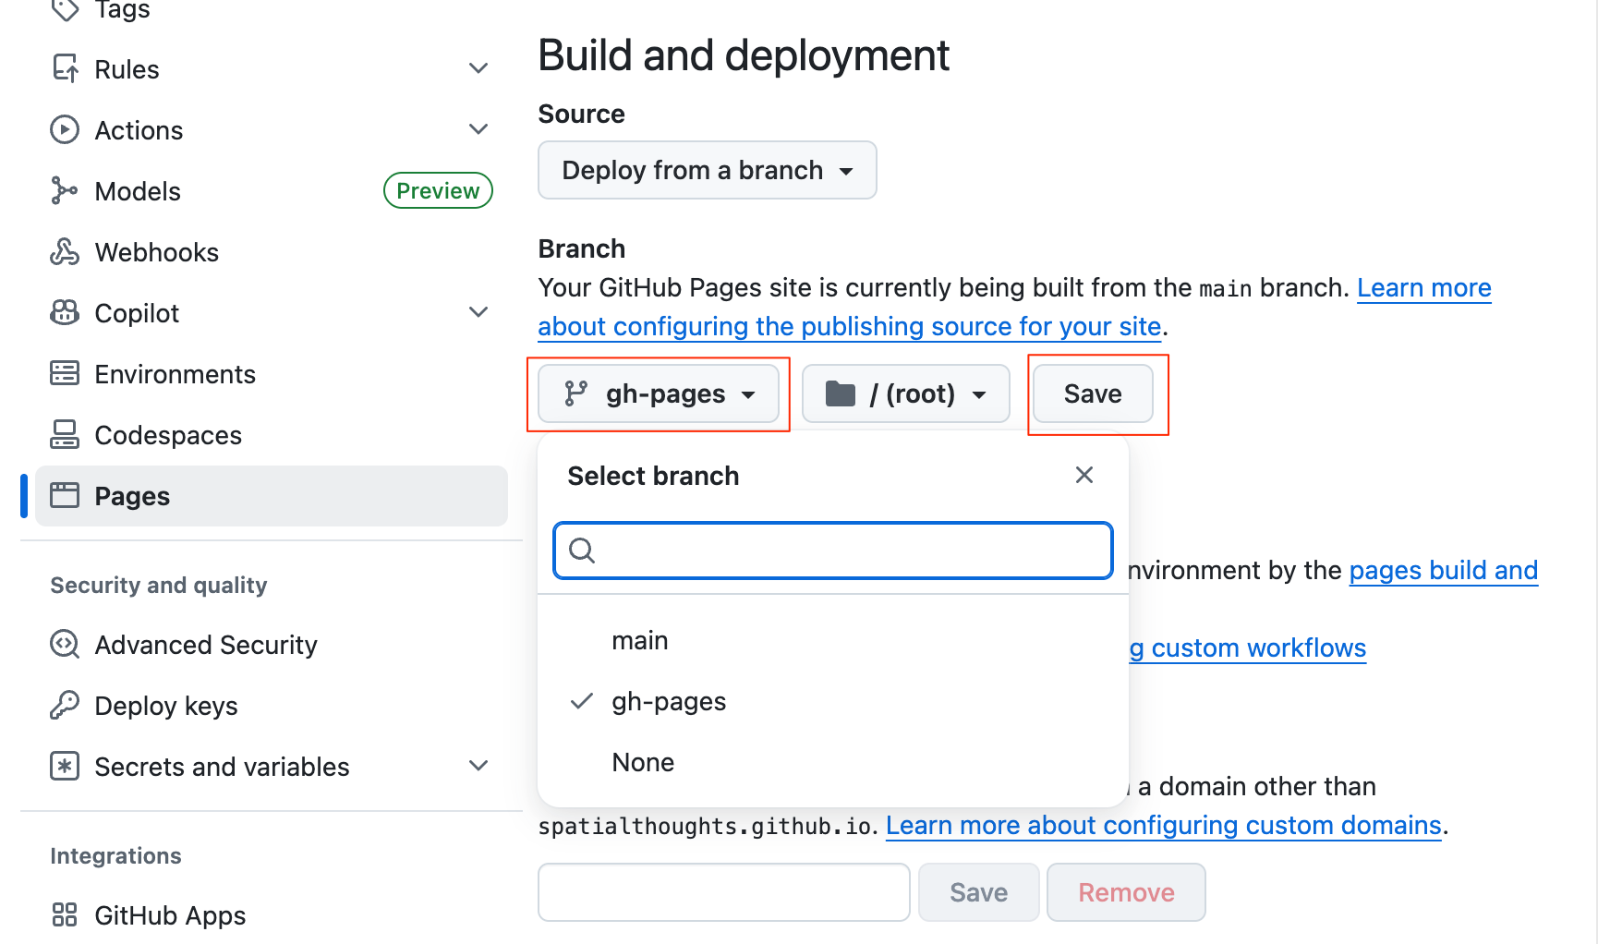Close the Select branch popup

point(1083,476)
